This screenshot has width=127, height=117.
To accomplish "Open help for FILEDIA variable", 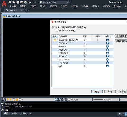I will (x=107, y=47).
